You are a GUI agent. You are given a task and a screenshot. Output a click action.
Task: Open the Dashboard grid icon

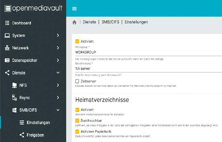[7, 23]
